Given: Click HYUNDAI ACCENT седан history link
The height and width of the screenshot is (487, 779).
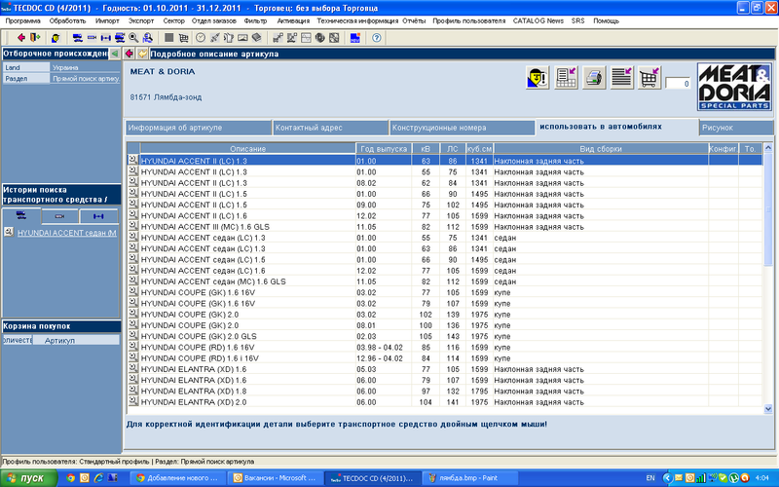Looking at the screenshot, I should coord(66,232).
